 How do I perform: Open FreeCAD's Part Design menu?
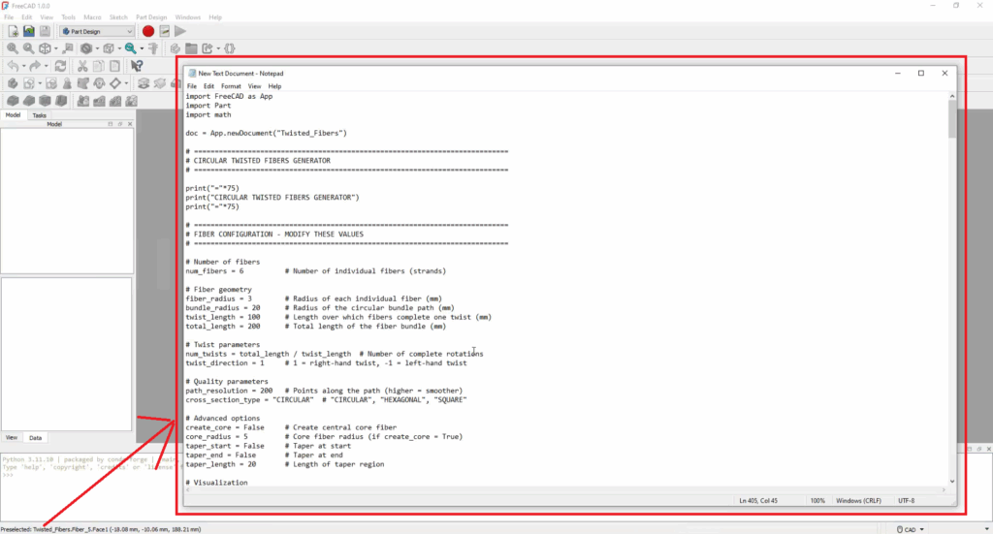[150, 17]
